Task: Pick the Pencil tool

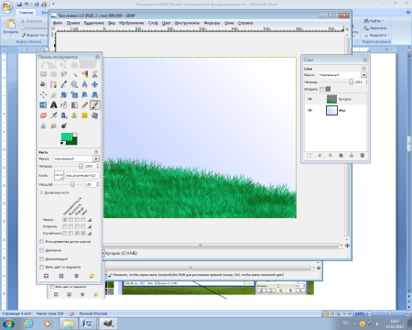Action: coord(84,105)
